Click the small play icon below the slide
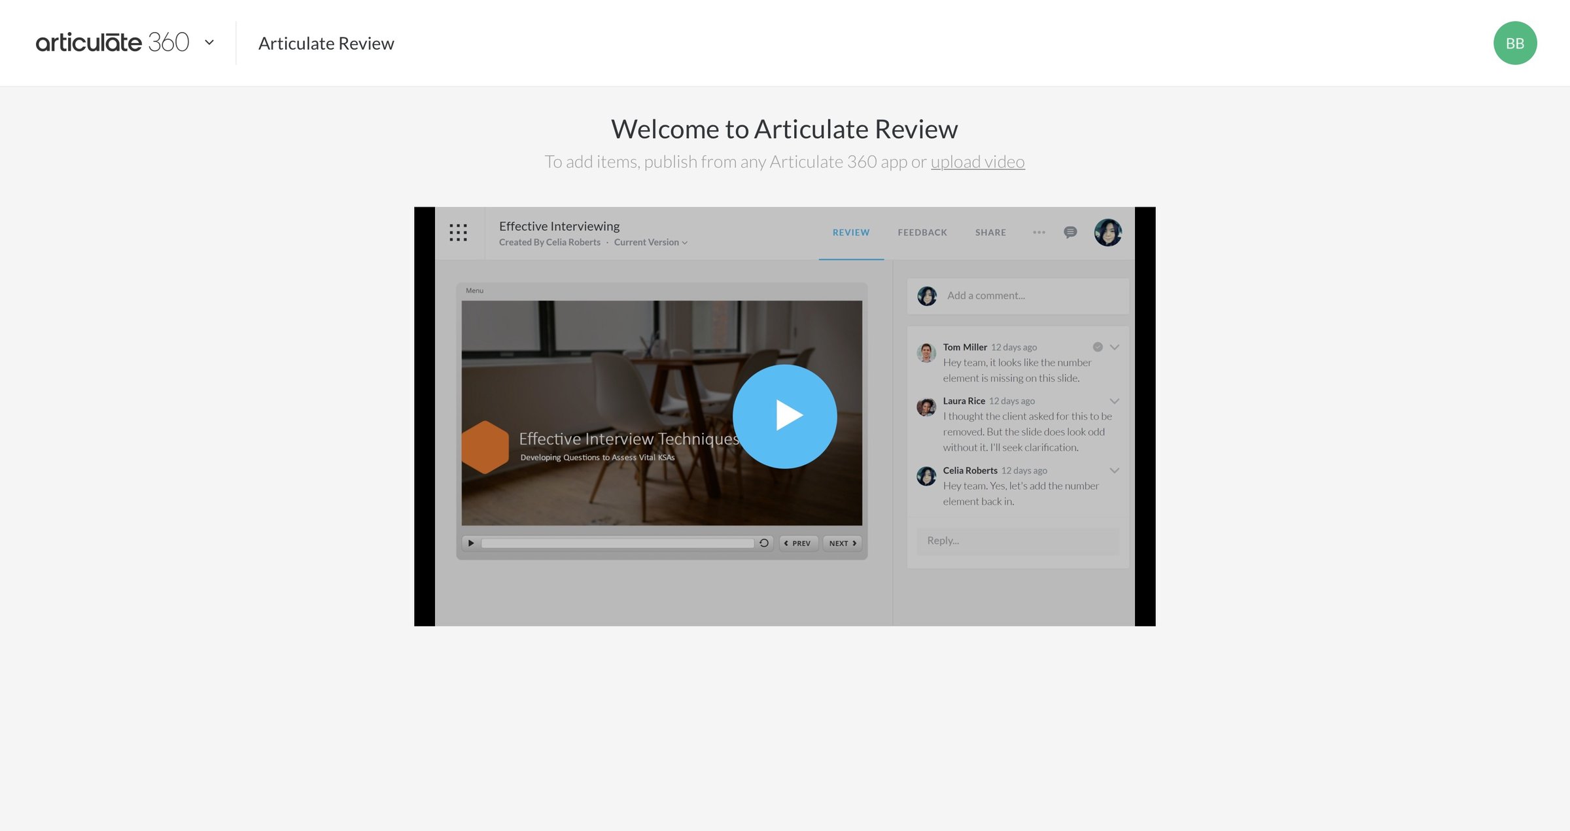 pyautogui.click(x=471, y=543)
